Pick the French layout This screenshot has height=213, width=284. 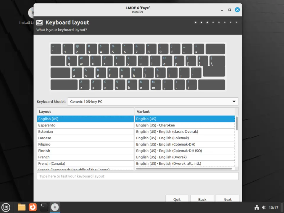point(85,157)
